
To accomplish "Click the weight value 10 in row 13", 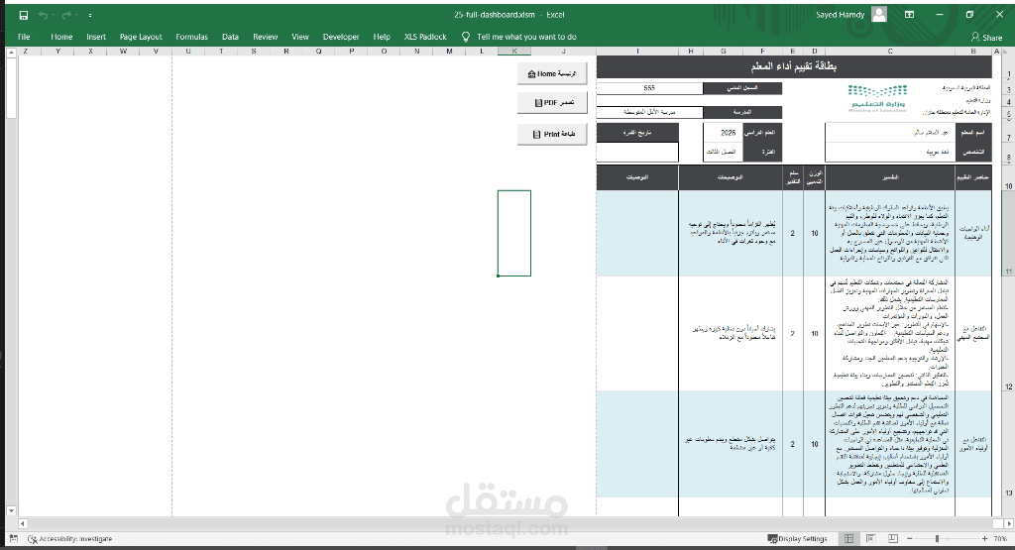I will click(x=815, y=444).
